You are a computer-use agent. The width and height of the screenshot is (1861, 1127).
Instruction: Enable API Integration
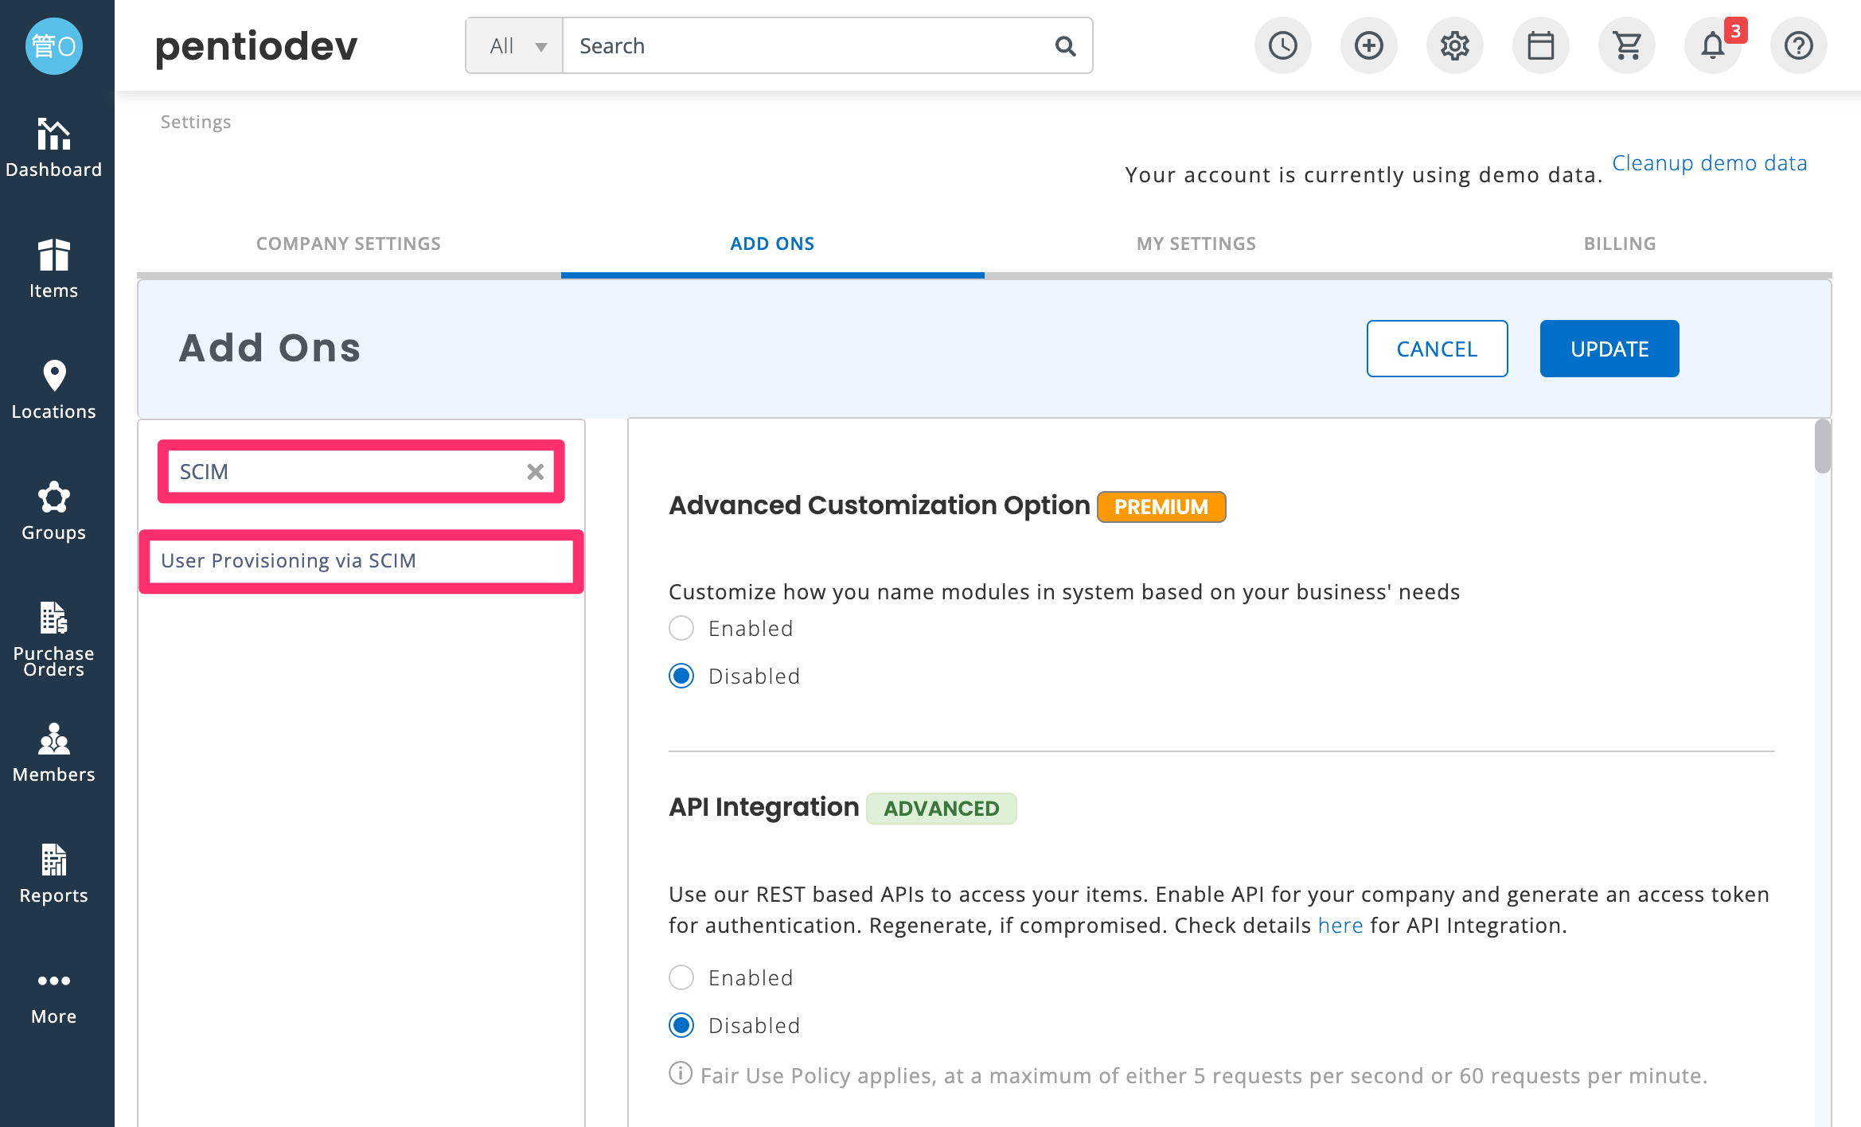click(x=681, y=977)
